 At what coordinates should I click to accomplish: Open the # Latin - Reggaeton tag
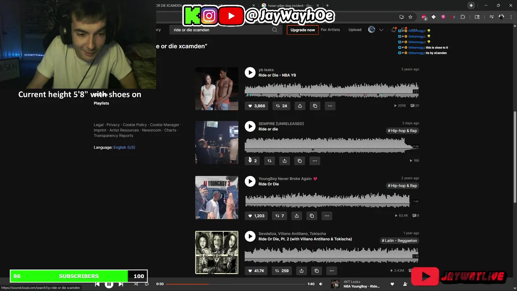coord(399,240)
